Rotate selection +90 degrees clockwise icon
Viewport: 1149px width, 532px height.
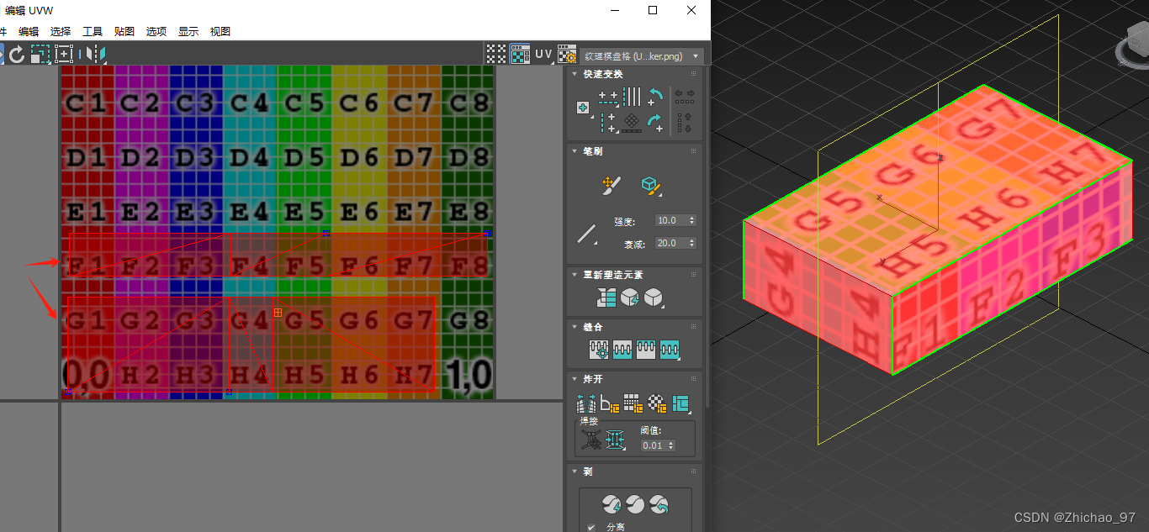655,123
